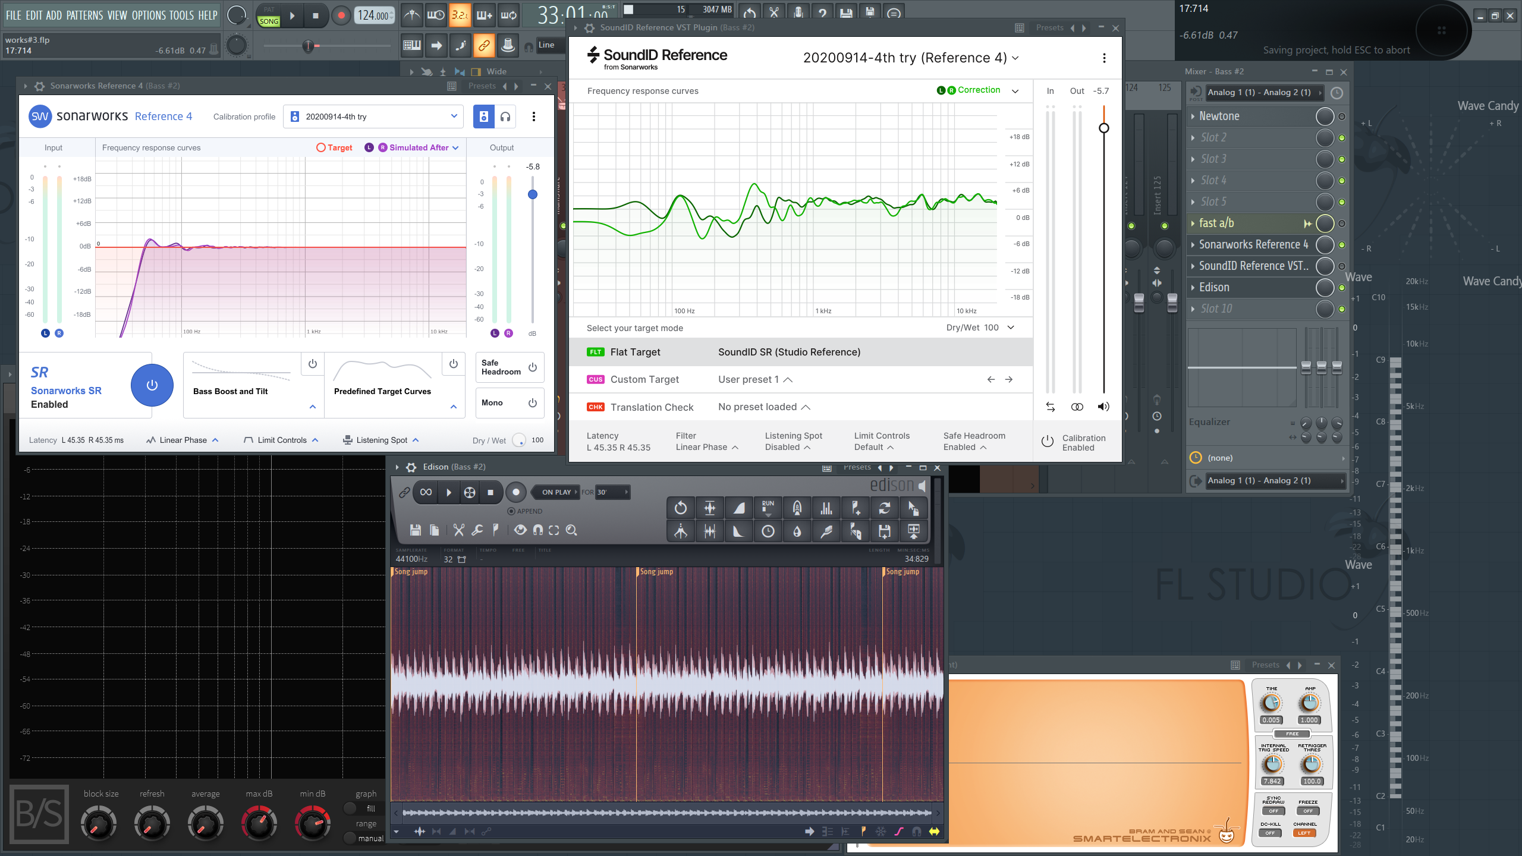Expand Limit Controls in Reference 4

(282, 440)
